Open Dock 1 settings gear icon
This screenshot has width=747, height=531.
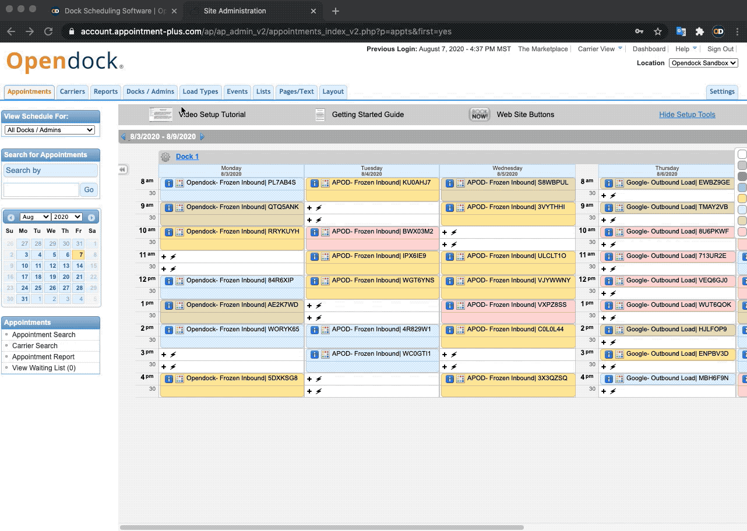tap(165, 157)
